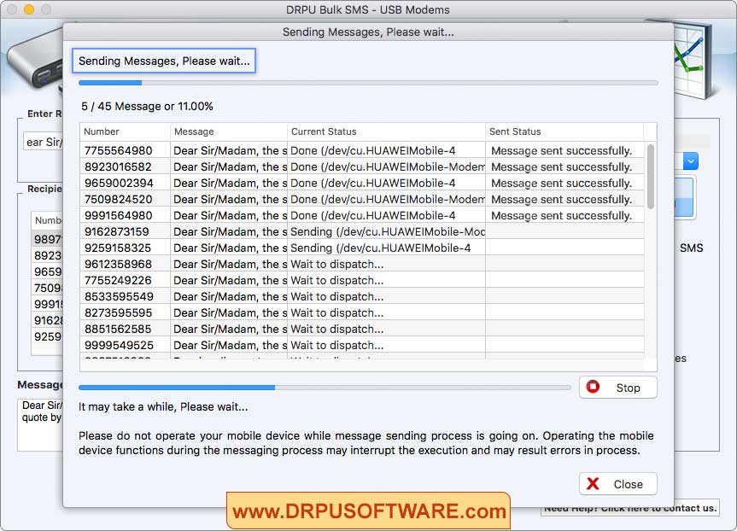737x531 pixels.
Task: Select row with number 9659002394
Action: tap(362, 184)
